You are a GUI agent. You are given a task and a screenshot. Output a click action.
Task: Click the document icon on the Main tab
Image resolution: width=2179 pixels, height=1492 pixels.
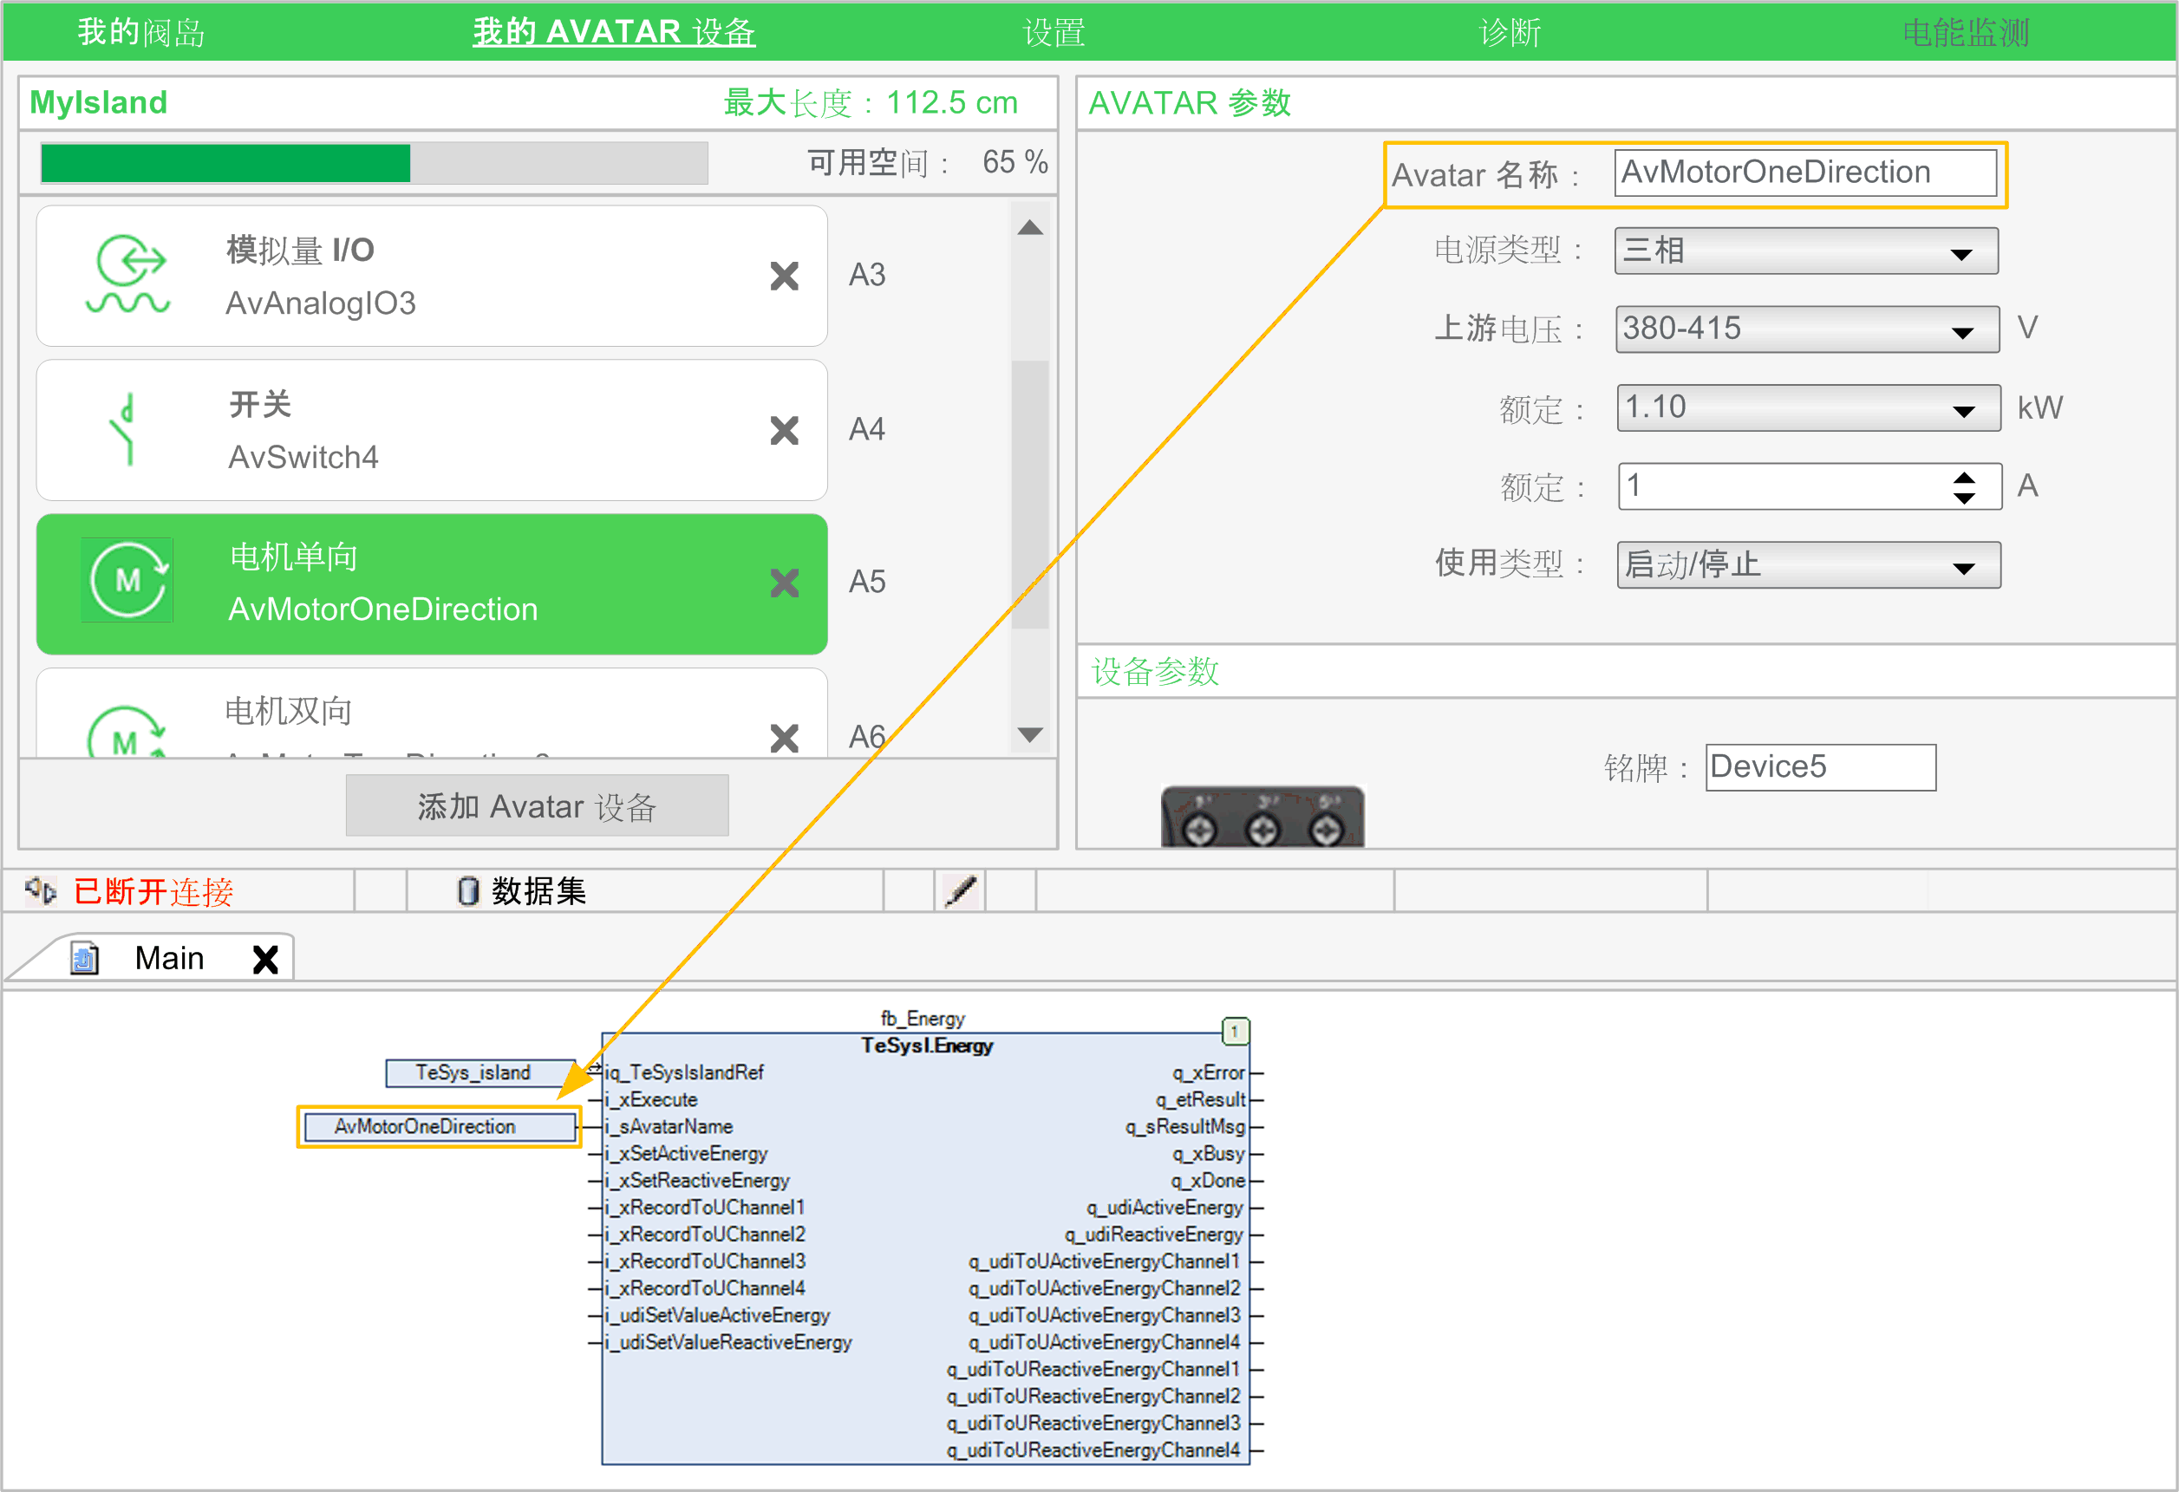pos(85,957)
